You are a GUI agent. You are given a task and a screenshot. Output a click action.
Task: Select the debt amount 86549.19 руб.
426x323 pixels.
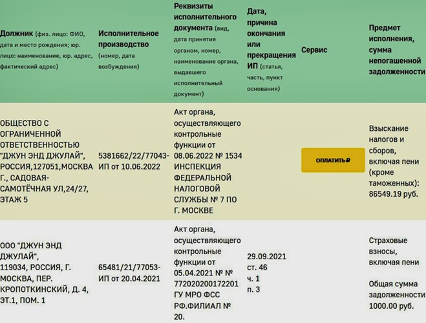[393, 194]
